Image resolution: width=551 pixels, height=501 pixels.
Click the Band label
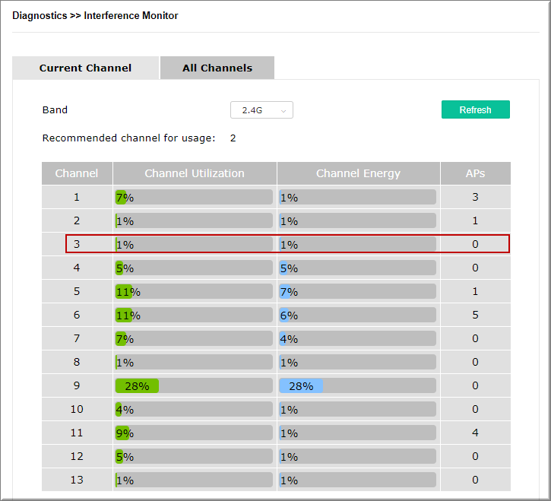coord(55,110)
